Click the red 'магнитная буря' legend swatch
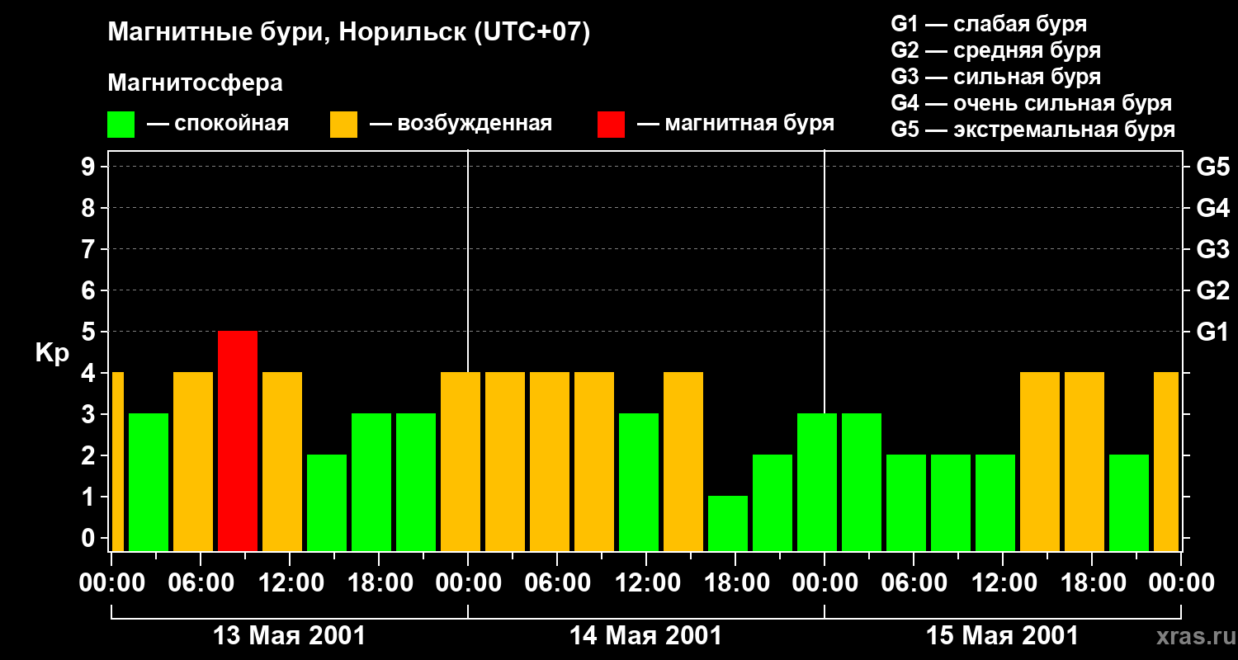 click(x=611, y=125)
